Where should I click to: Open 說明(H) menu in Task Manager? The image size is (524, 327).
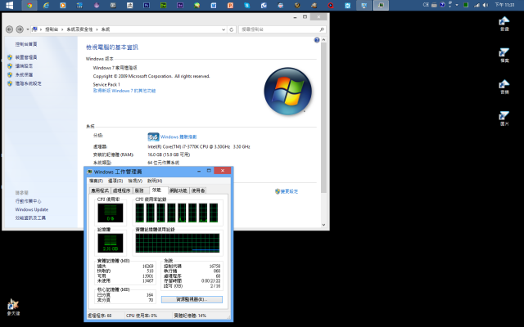(x=155, y=181)
